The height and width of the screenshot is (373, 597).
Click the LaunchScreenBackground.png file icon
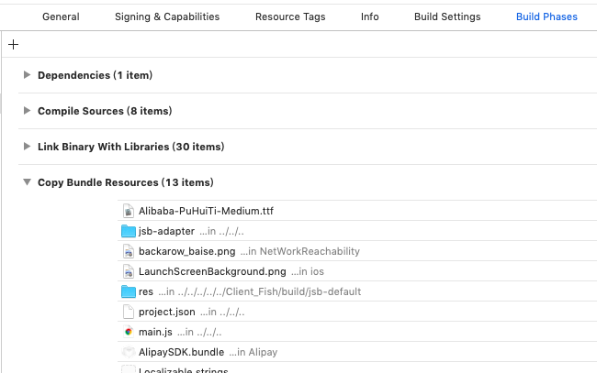point(129,271)
